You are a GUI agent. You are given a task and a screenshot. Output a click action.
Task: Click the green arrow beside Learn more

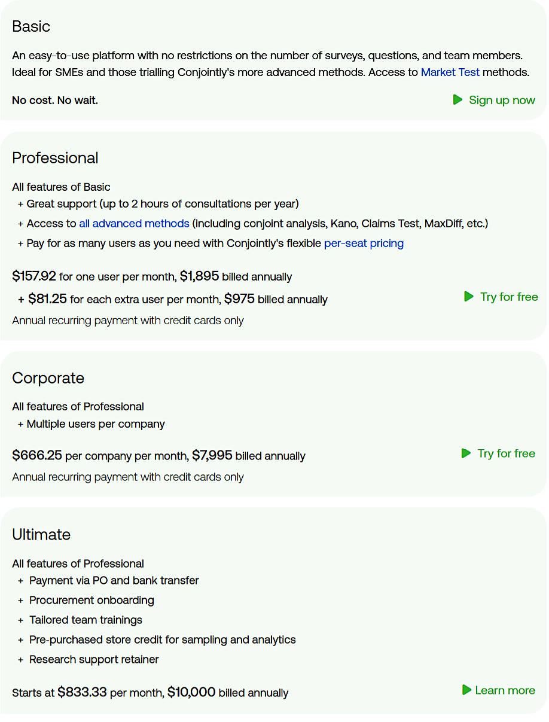point(465,690)
